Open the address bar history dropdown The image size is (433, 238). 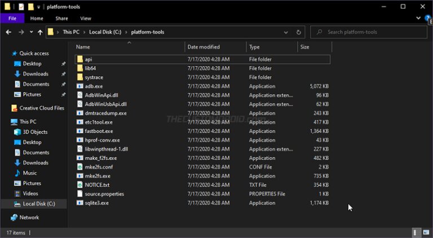pyautogui.click(x=286, y=32)
